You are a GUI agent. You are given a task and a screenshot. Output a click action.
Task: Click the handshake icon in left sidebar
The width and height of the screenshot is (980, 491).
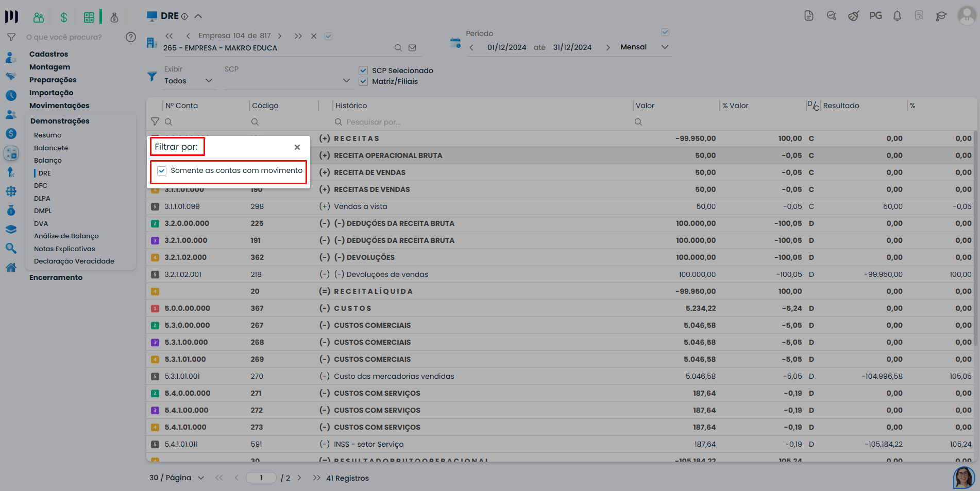pos(11,77)
